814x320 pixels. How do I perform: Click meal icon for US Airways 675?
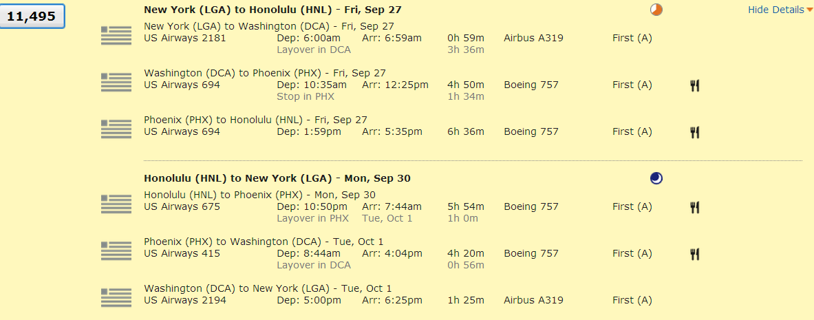coord(695,207)
